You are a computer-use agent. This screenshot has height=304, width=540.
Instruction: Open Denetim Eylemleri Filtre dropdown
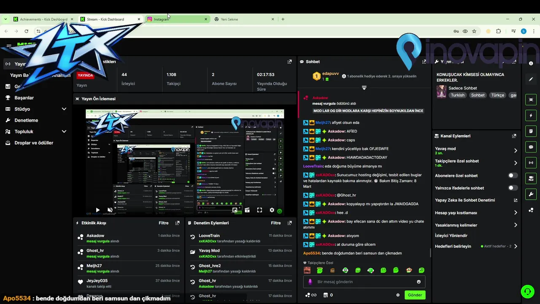tap(275, 223)
